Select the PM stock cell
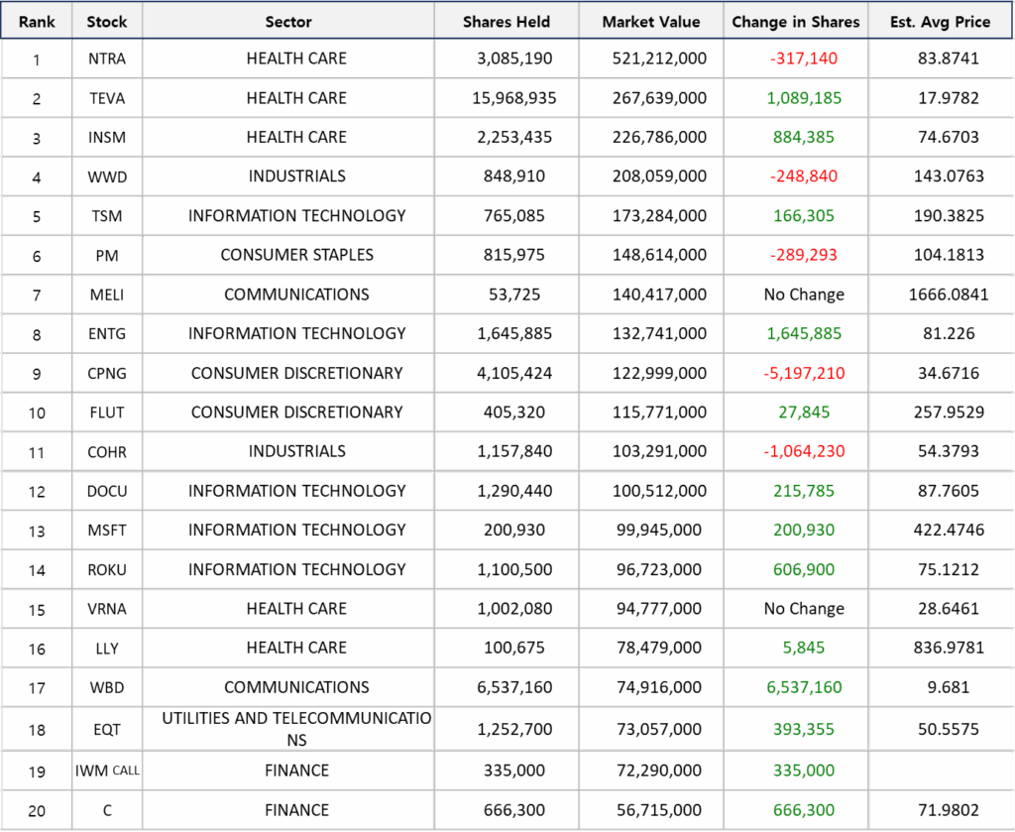Image resolution: width=1015 pixels, height=832 pixels. pos(107,255)
